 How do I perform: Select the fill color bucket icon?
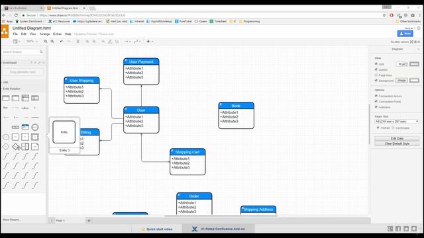pos(103,41)
